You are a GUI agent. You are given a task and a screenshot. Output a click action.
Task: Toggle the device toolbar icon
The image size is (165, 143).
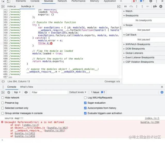tap(9, 1)
